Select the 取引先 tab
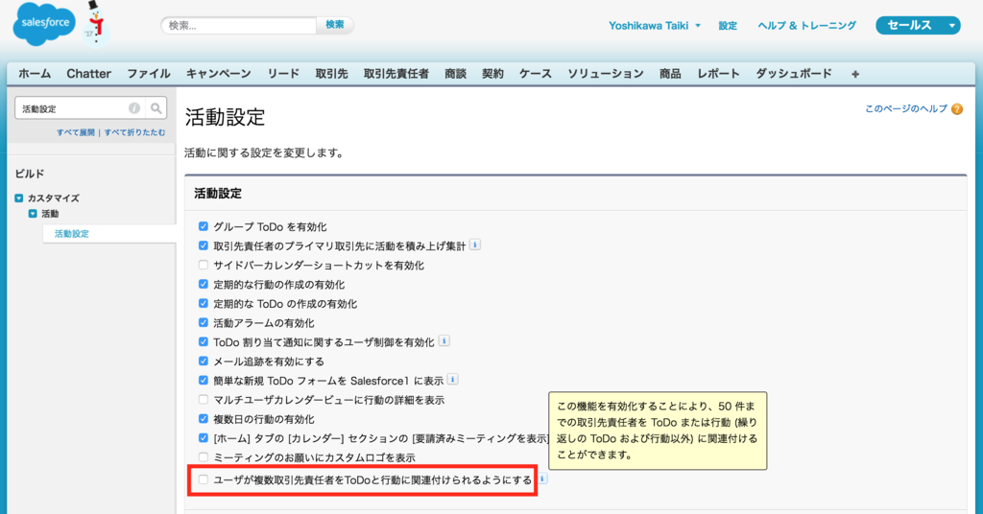Viewport: 983px width, 514px height. (331, 74)
